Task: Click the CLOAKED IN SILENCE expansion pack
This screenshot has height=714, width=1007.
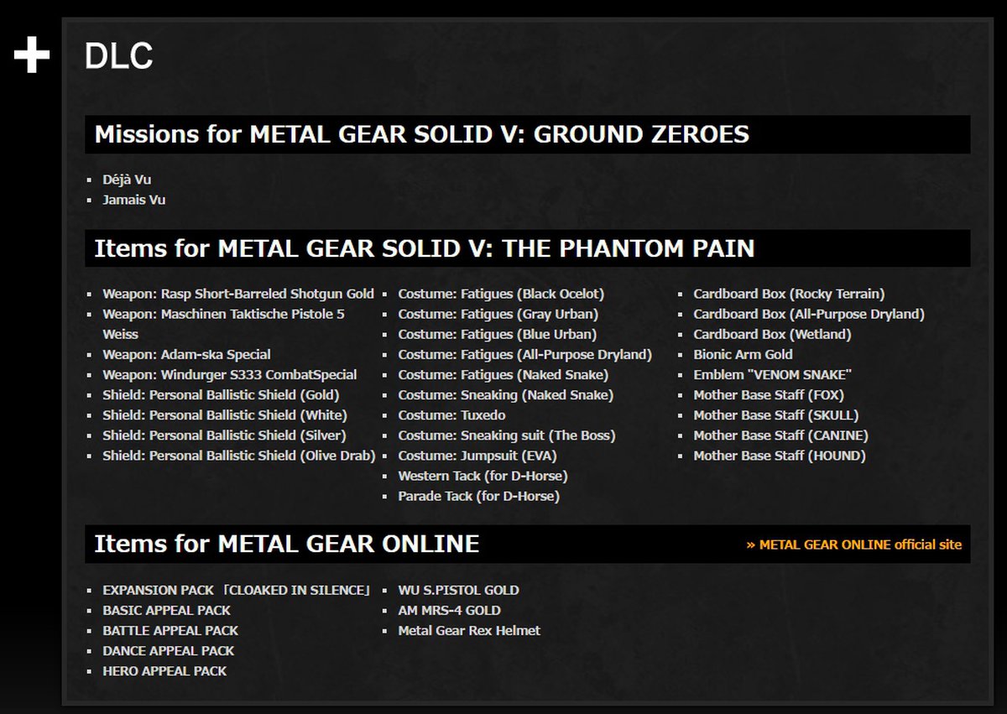Action: pyautogui.click(x=236, y=590)
